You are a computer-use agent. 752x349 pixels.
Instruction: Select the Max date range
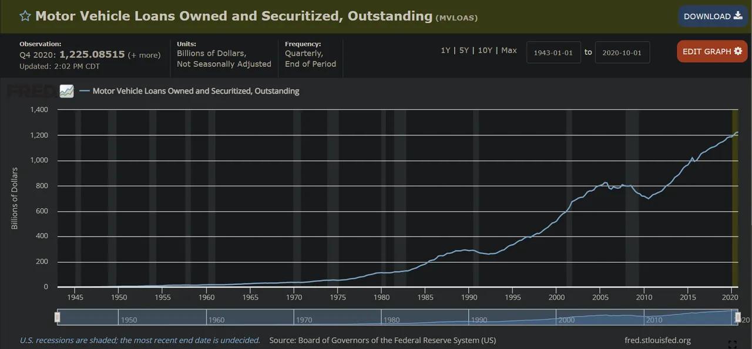(x=509, y=50)
